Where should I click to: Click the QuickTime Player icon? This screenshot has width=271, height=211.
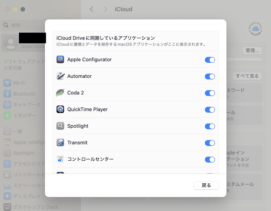[60, 109]
